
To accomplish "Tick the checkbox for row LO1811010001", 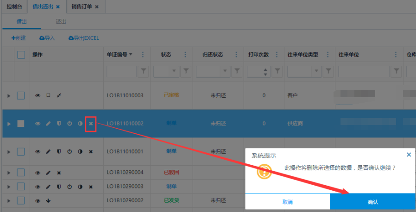I will (x=21, y=151).
